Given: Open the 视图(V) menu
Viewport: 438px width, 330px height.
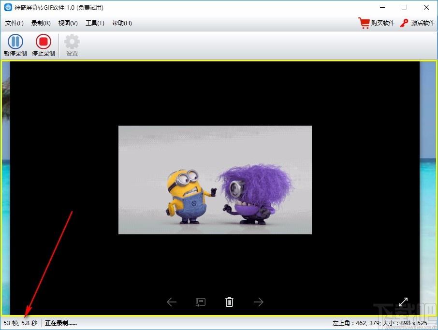Looking at the screenshot, I should point(68,23).
